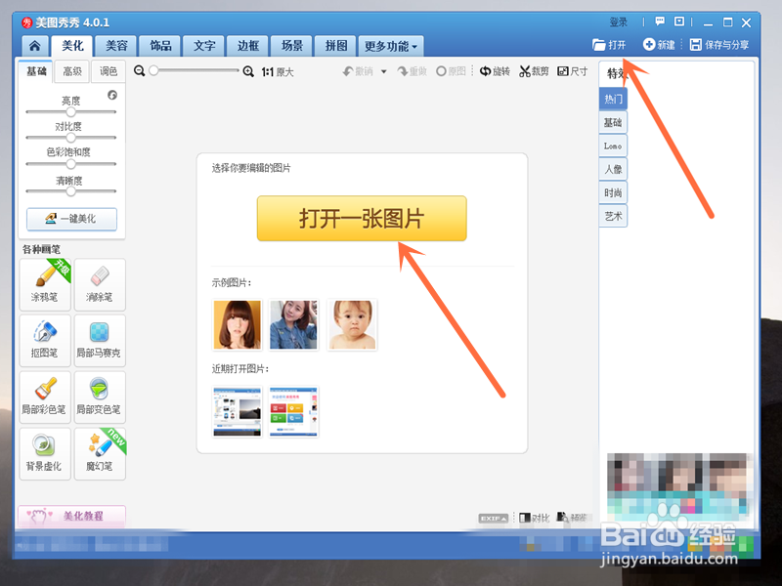
Task: Expand the undo history dropdown arrow
Action: (x=383, y=71)
